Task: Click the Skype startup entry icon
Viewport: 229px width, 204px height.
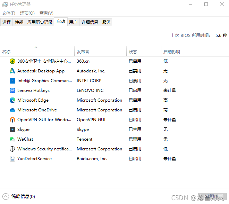Action: coord(12,130)
